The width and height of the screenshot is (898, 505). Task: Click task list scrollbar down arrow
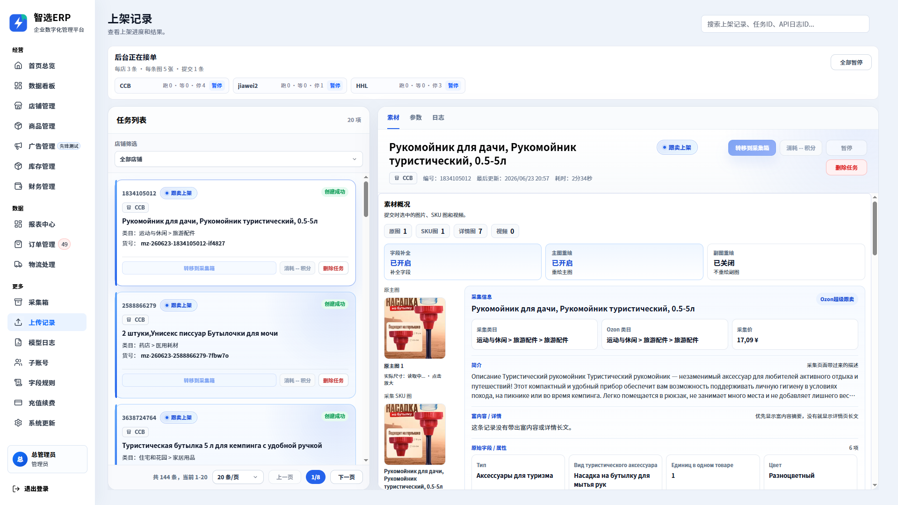pos(366,461)
